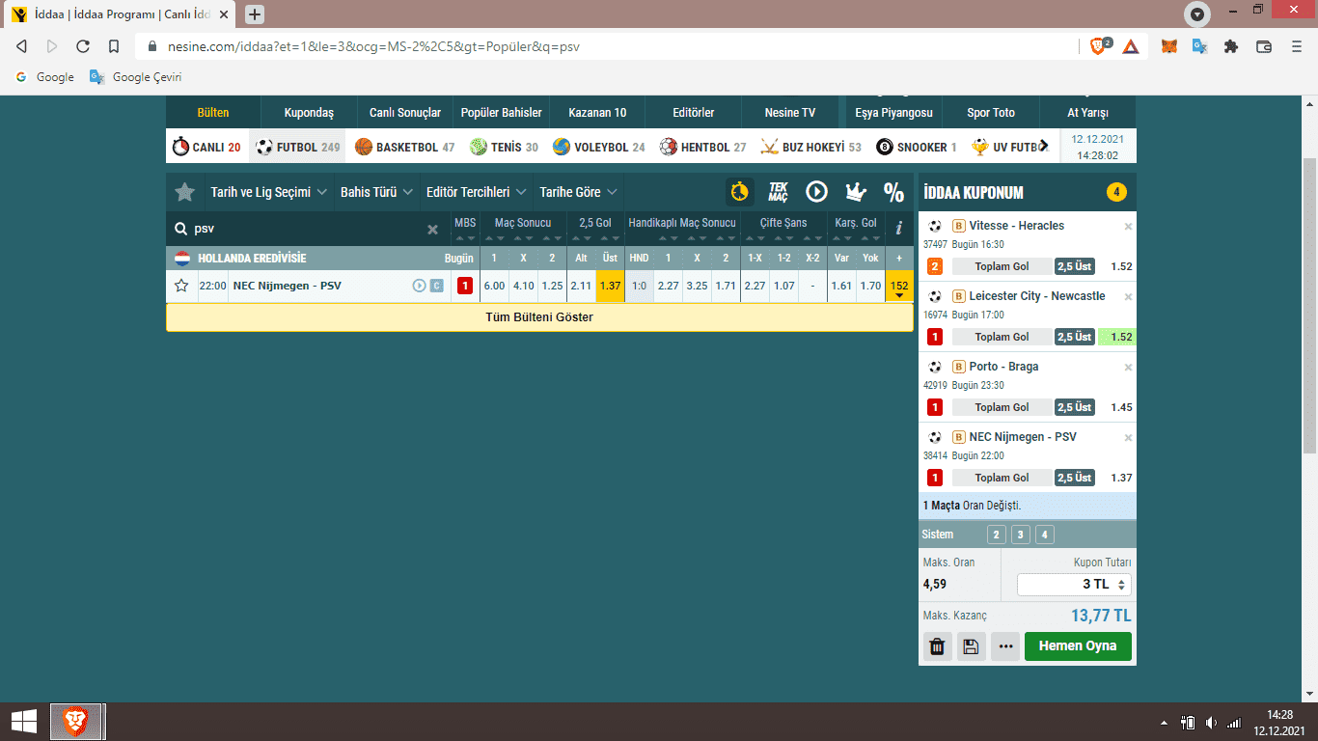Open the three-dots coupon options
The image size is (1318, 741).
(x=1005, y=646)
